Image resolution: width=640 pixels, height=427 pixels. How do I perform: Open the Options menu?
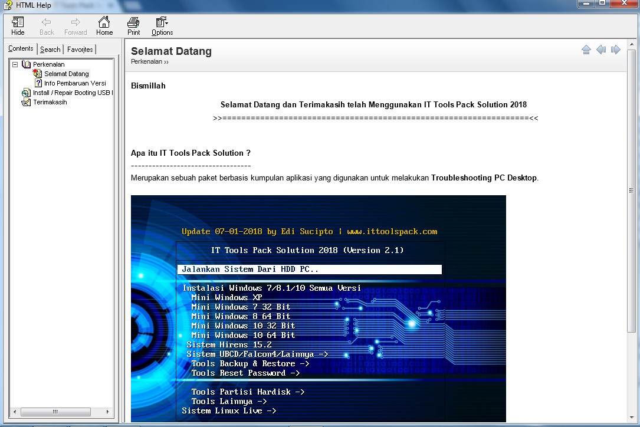[162, 26]
